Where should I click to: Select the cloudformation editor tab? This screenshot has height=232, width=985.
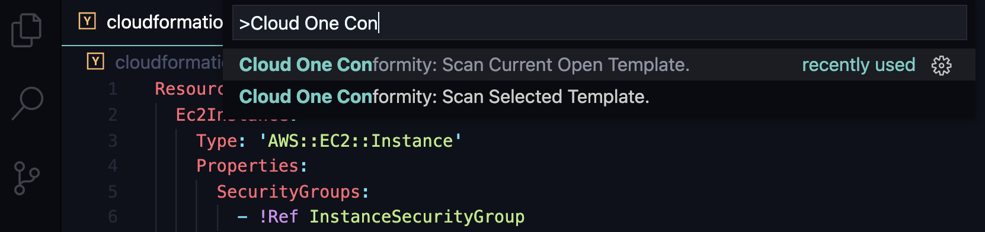(142, 22)
